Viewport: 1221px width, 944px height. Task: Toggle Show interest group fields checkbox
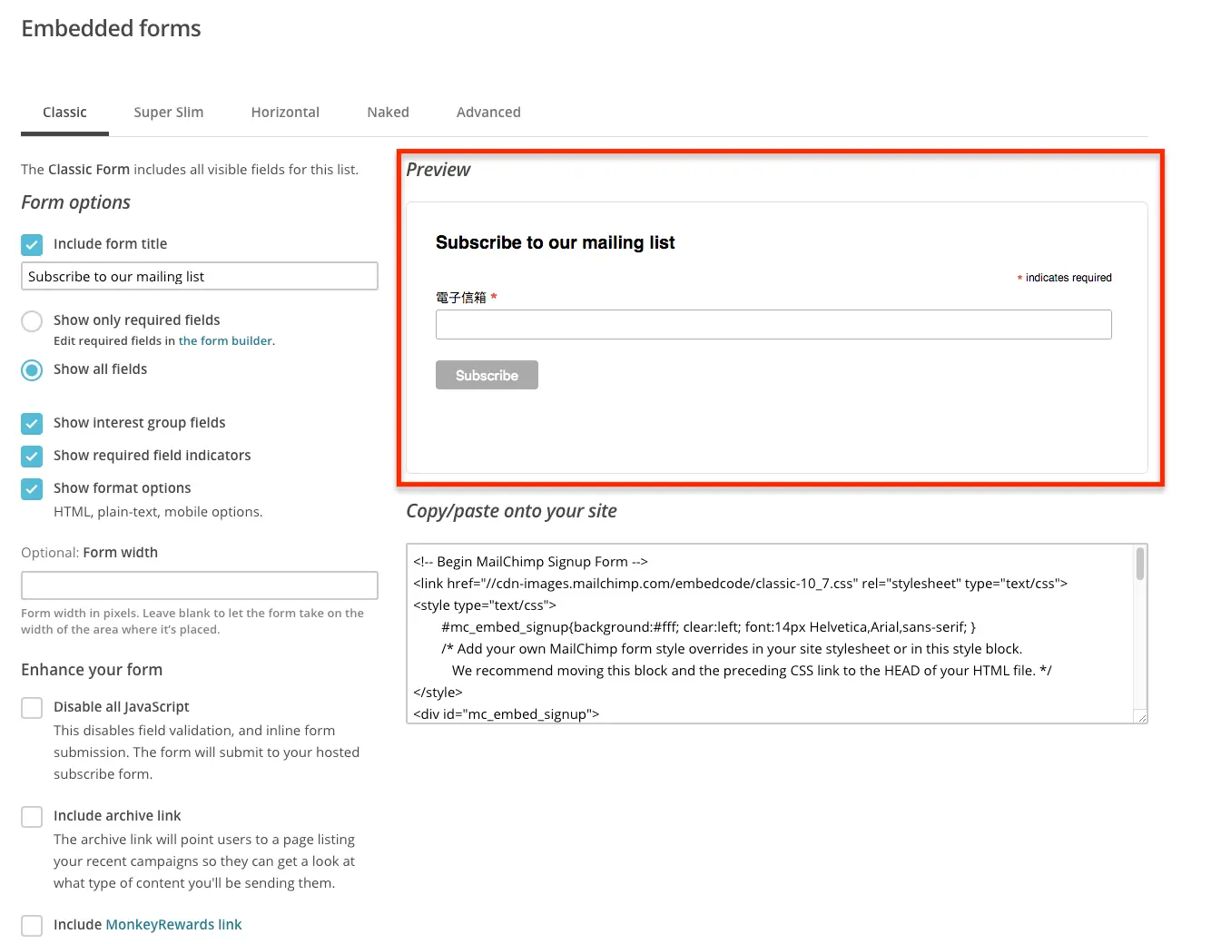[x=32, y=424]
